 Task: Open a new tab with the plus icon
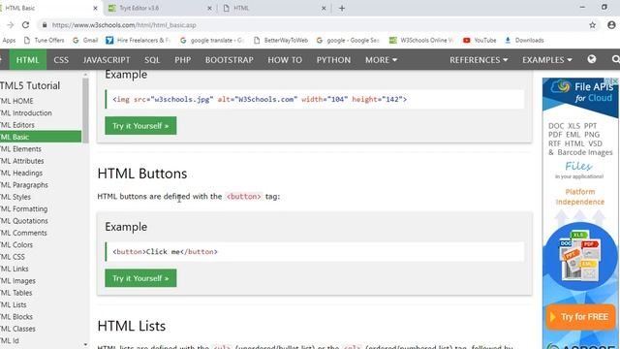point(342,8)
